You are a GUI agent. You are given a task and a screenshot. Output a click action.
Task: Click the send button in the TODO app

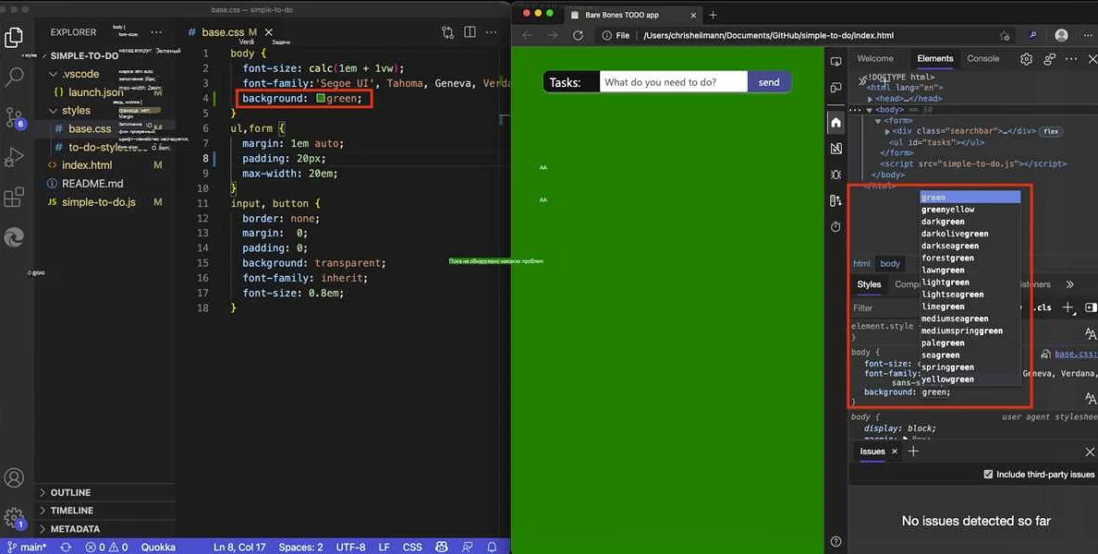768,81
